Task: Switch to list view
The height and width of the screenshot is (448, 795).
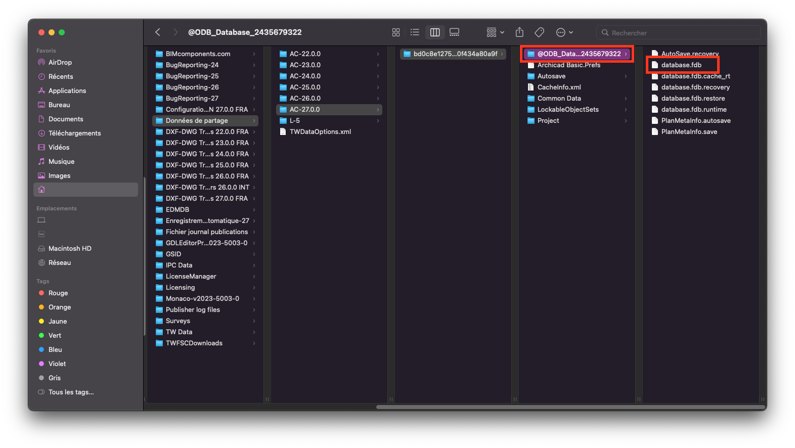Action: click(x=415, y=32)
